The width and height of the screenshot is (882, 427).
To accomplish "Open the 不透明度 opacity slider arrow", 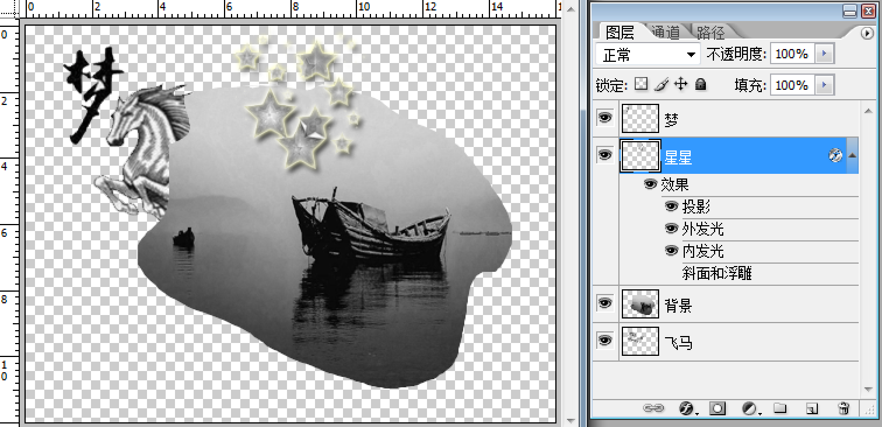I will [x=824, y=54].
